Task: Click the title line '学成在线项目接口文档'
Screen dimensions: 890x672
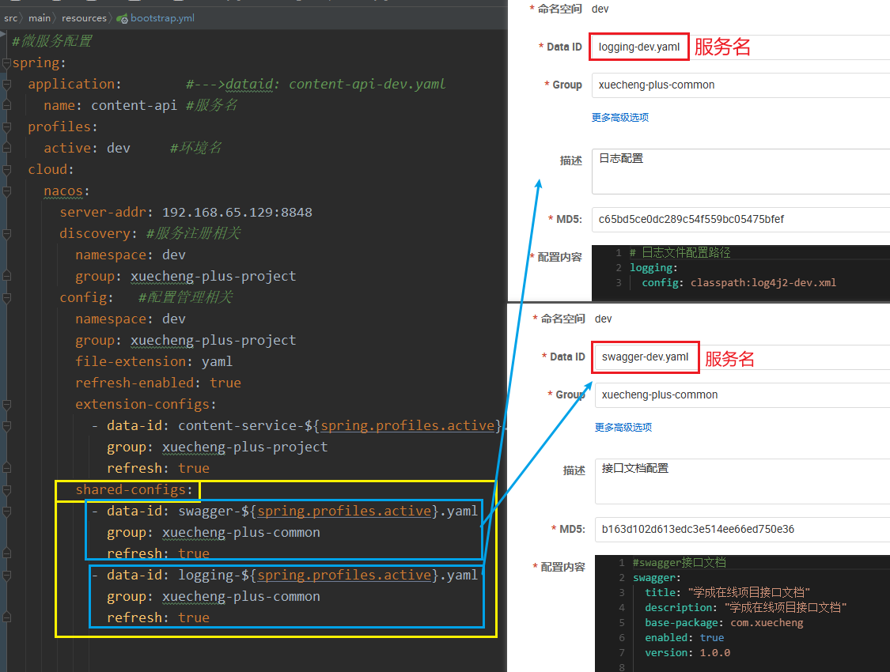Action: 727,593
